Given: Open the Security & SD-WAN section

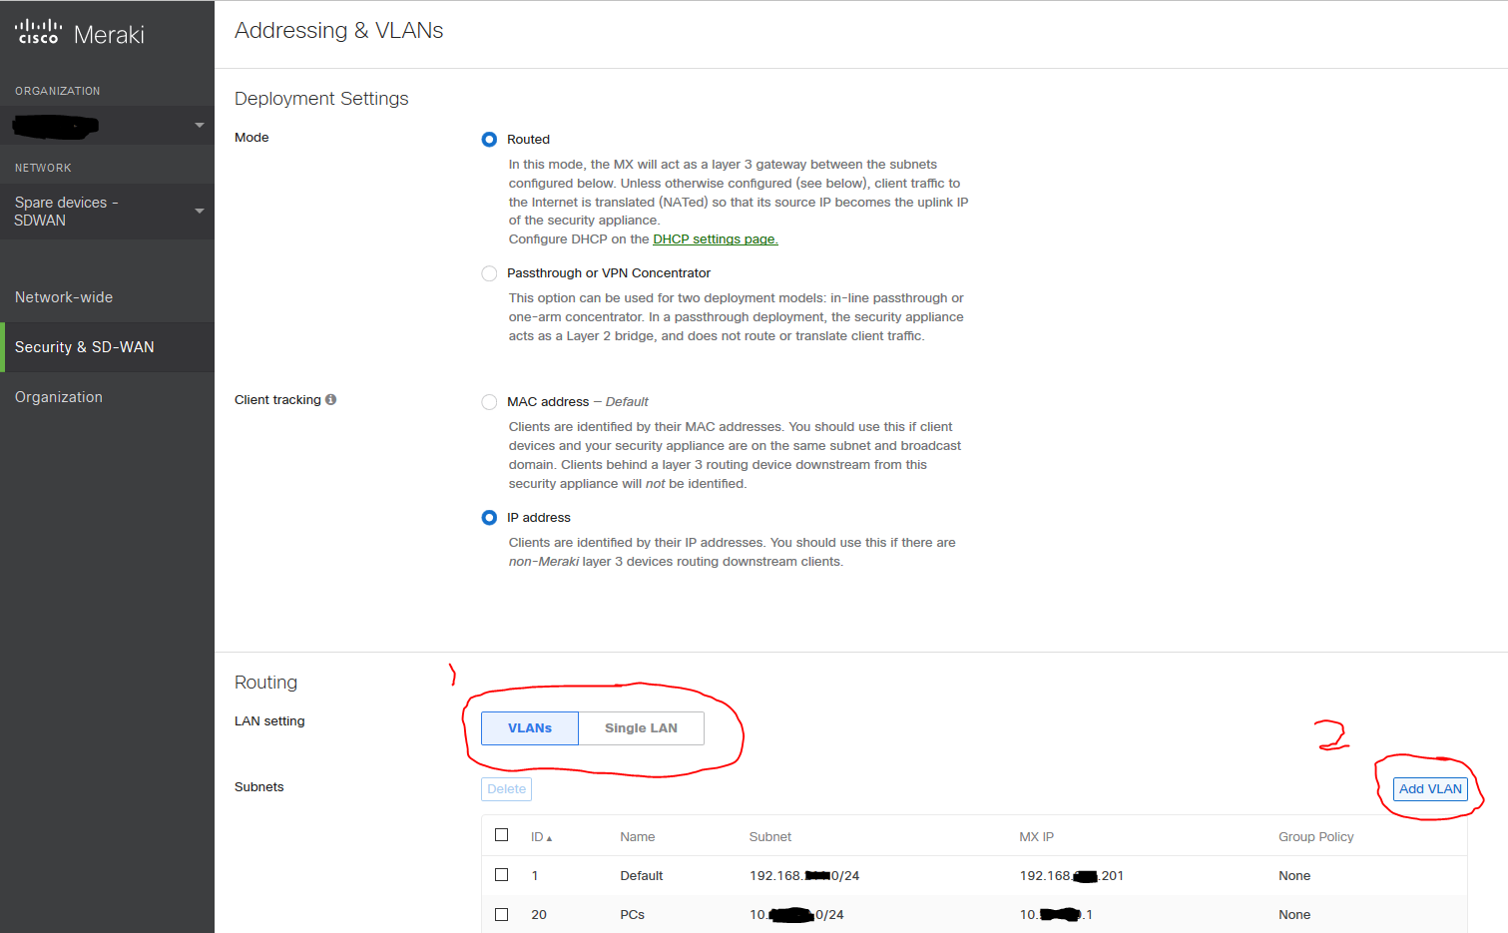Looking at the screenshot, I should coord(84,346).
